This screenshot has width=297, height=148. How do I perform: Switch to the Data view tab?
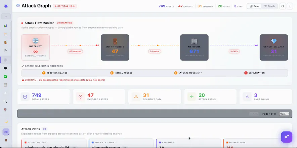tap(254, 6)
